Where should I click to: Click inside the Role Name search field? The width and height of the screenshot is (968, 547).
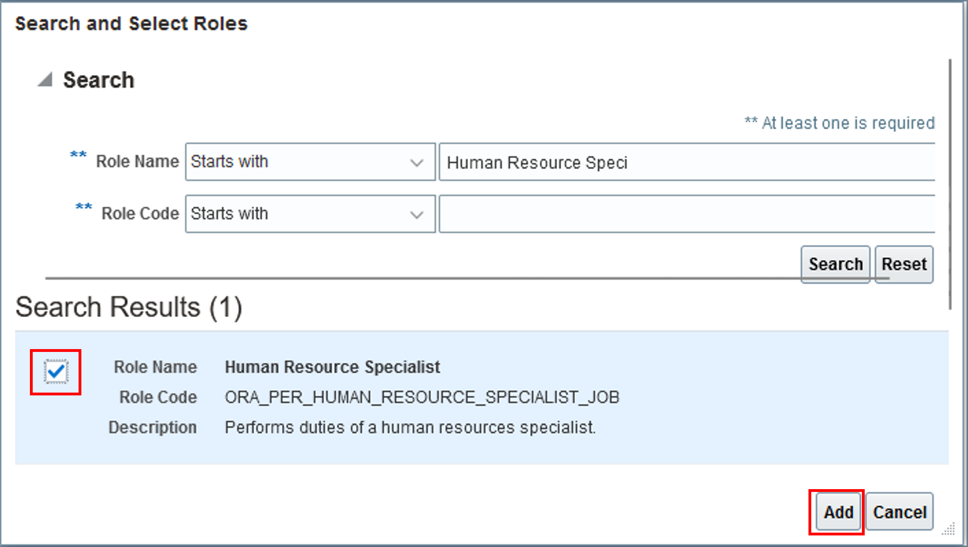pyautogui.click(x=678, y=162)
